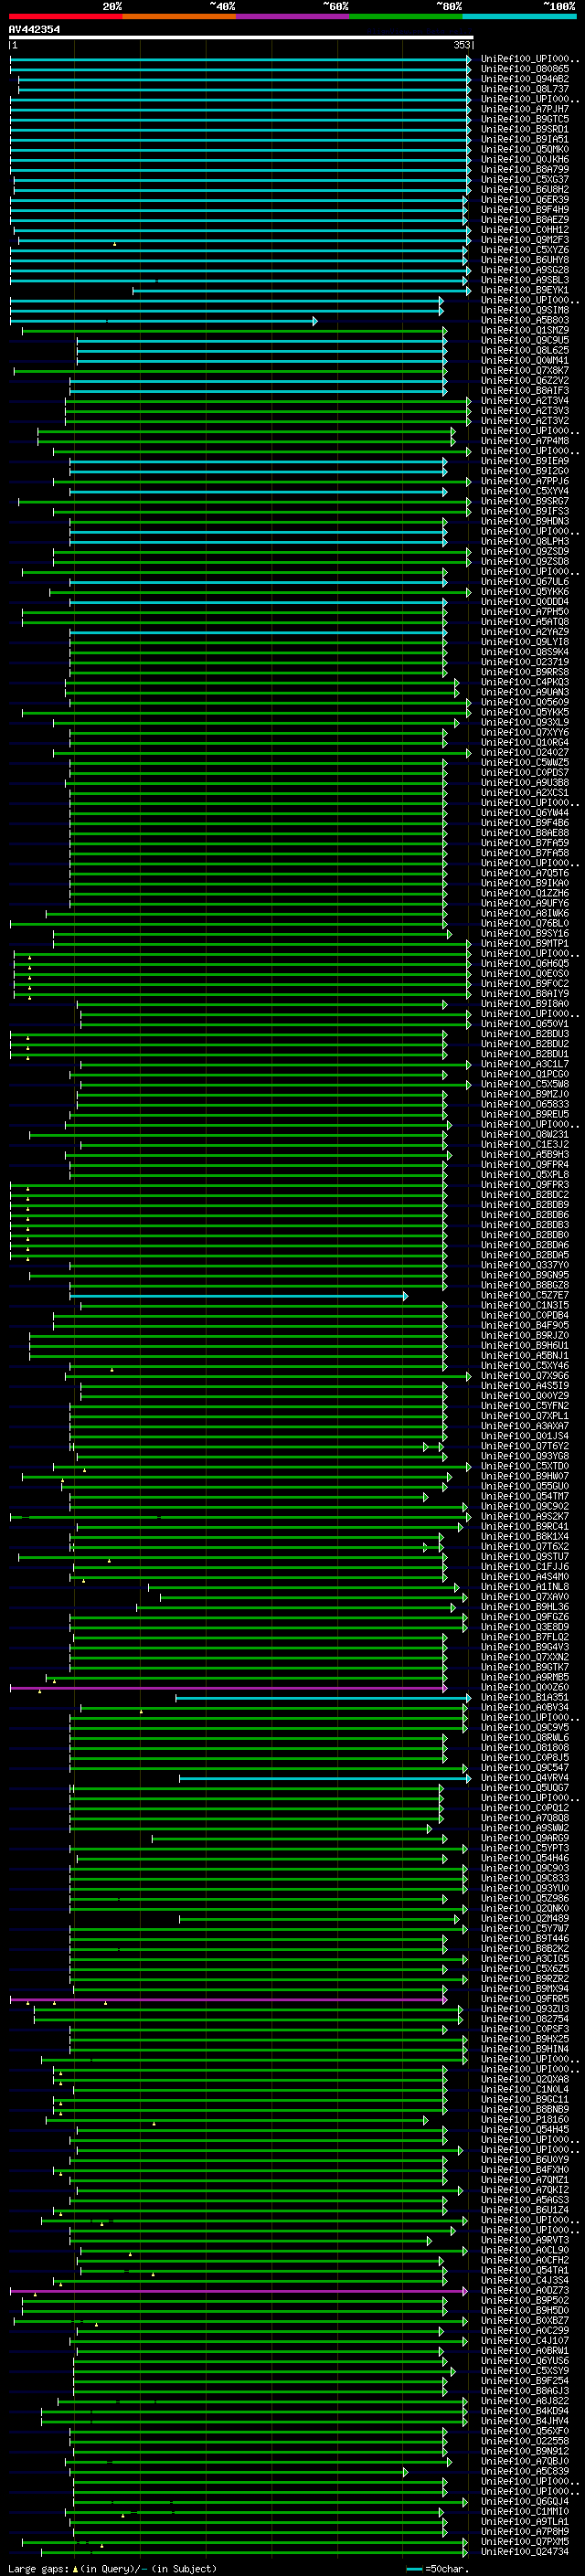The height and width of the screenshot is (2576, 585).
Task: Click label UniRef100_Q6ER39
Action: 525,199
